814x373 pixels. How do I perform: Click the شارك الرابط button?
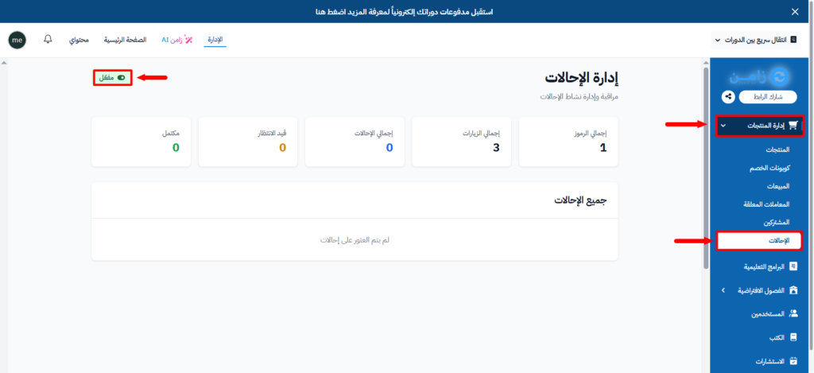coord(766,97)
